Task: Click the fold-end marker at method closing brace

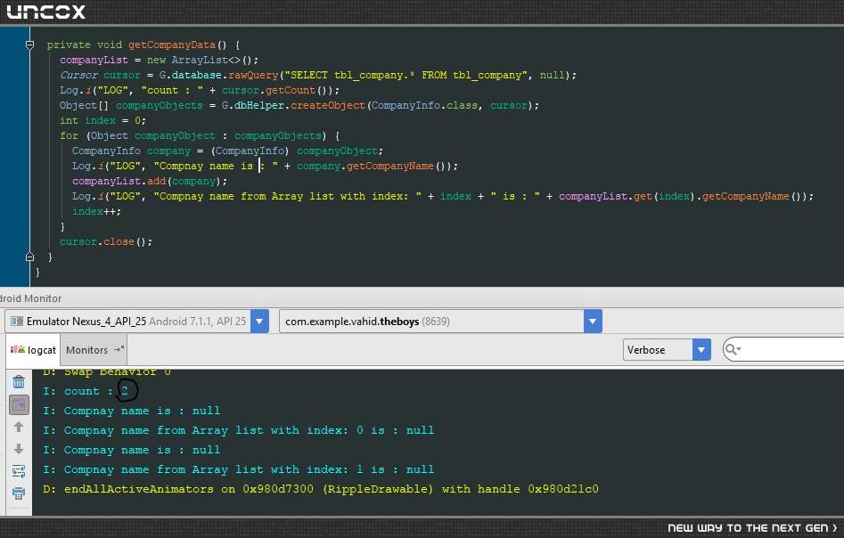Action: tap(30, 257)
